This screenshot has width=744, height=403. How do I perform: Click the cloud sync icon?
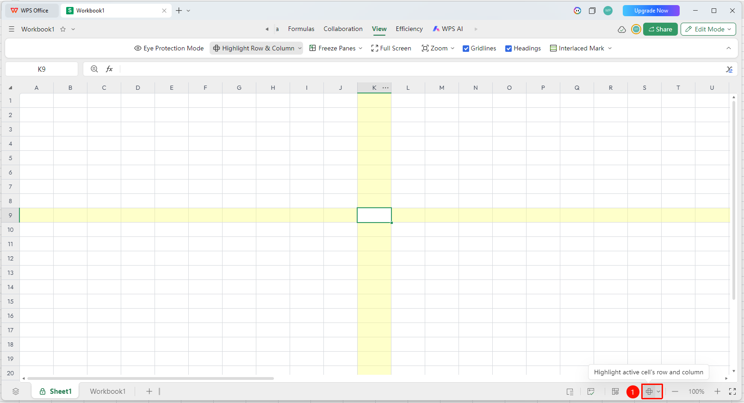pyautogui.click(x=622, y=29)
